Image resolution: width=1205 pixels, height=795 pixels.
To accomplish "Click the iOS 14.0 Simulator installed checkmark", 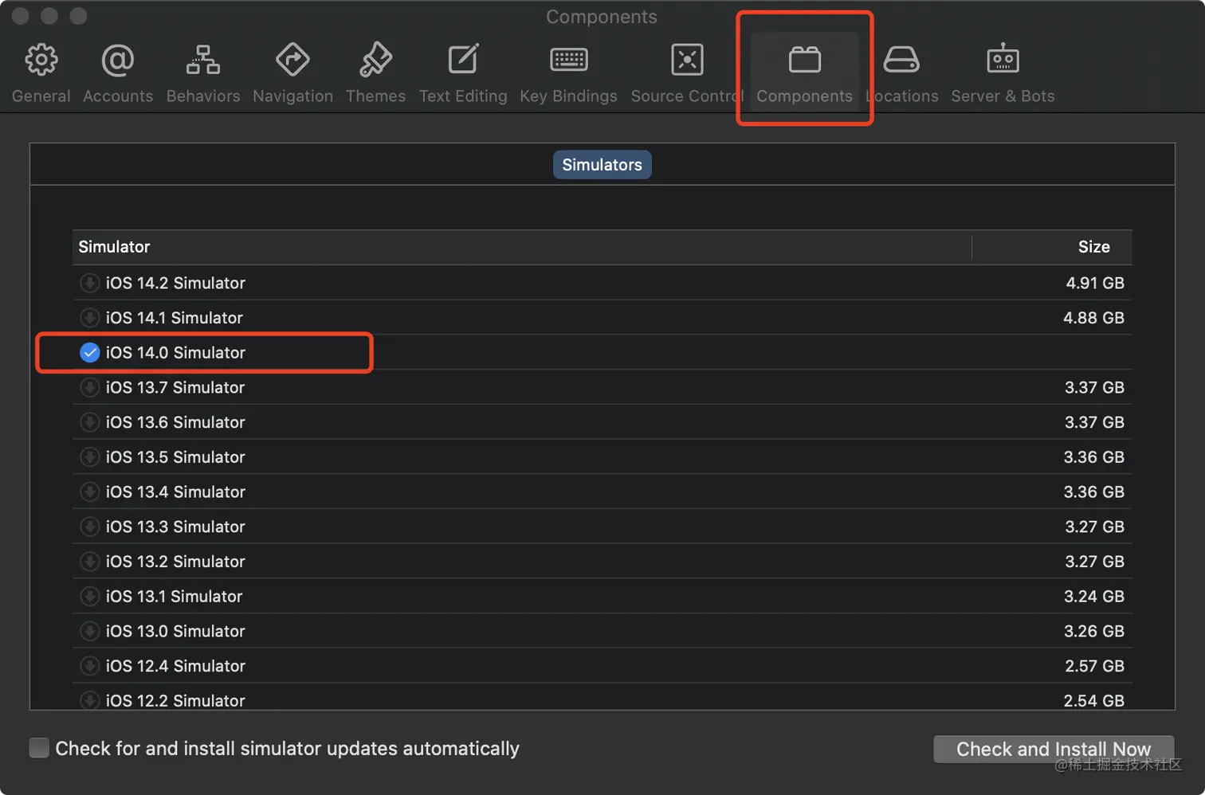I will coord(90,352).
